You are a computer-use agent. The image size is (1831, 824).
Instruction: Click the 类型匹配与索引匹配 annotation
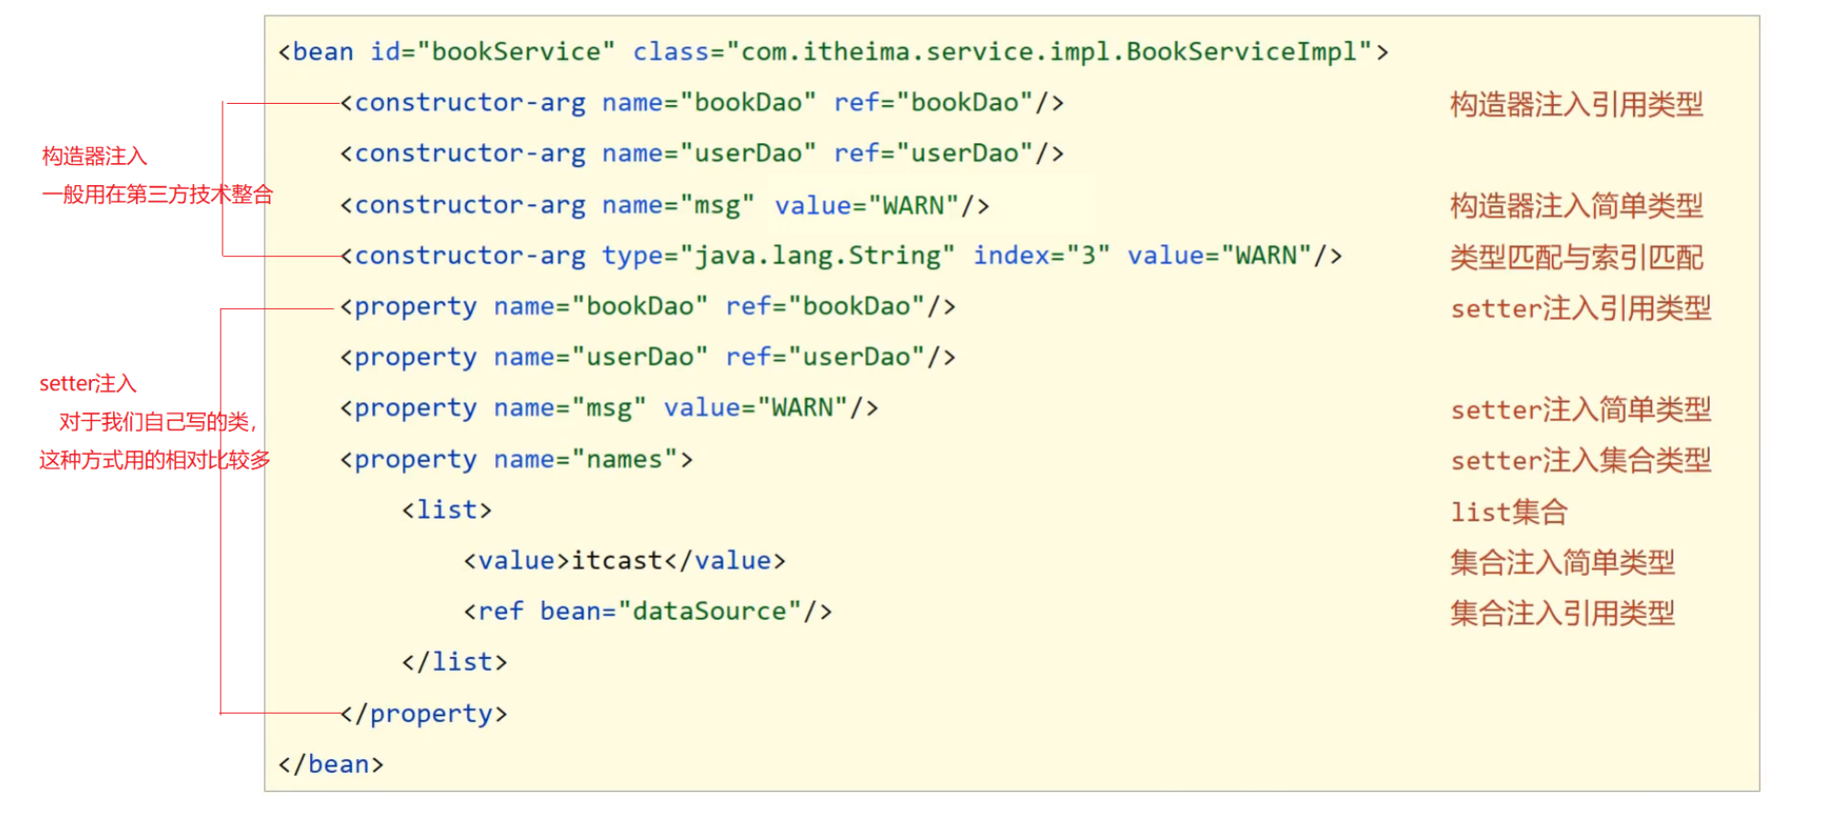tap(1577, 258)
